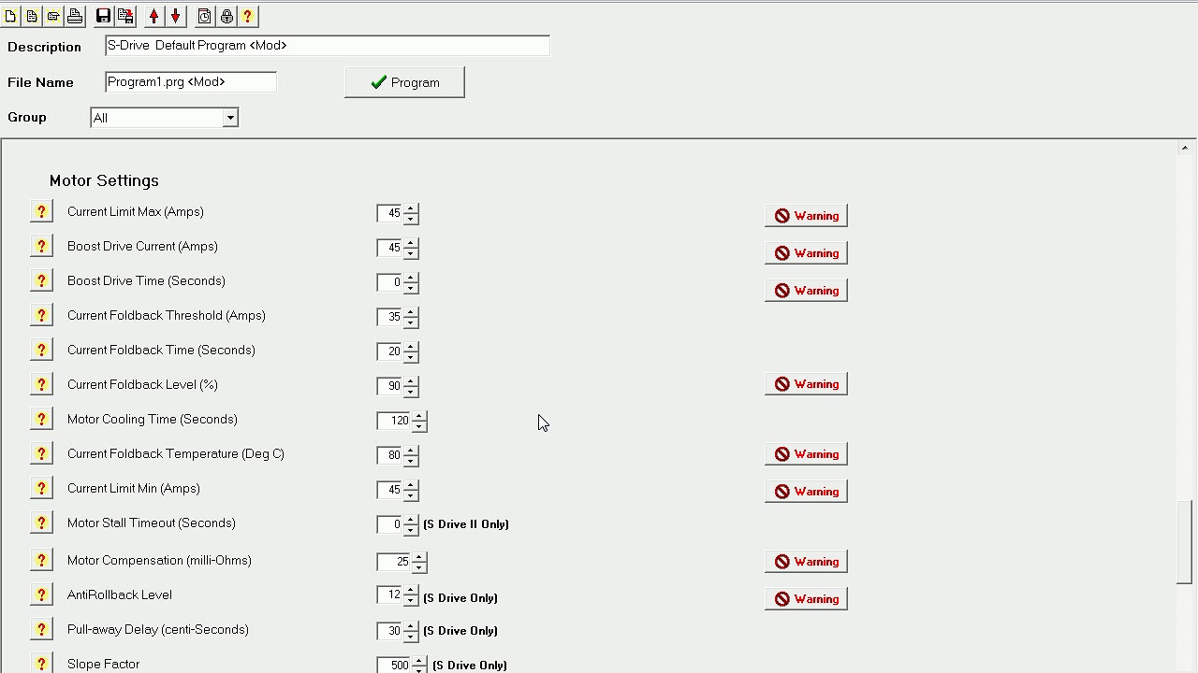
Task: Show warning for Boost Drive Current
Action: click(806, 253)
